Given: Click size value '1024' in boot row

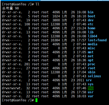Looking at the screenshot, I should [x=56, y=16].
